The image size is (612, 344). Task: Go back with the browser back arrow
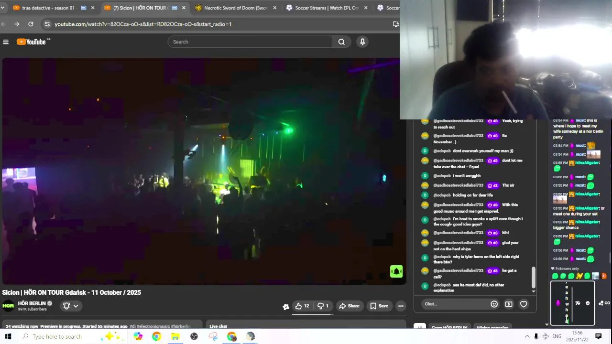(3, 24)
